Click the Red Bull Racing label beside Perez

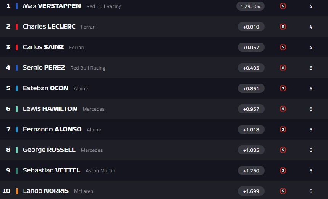coord(88,68)
